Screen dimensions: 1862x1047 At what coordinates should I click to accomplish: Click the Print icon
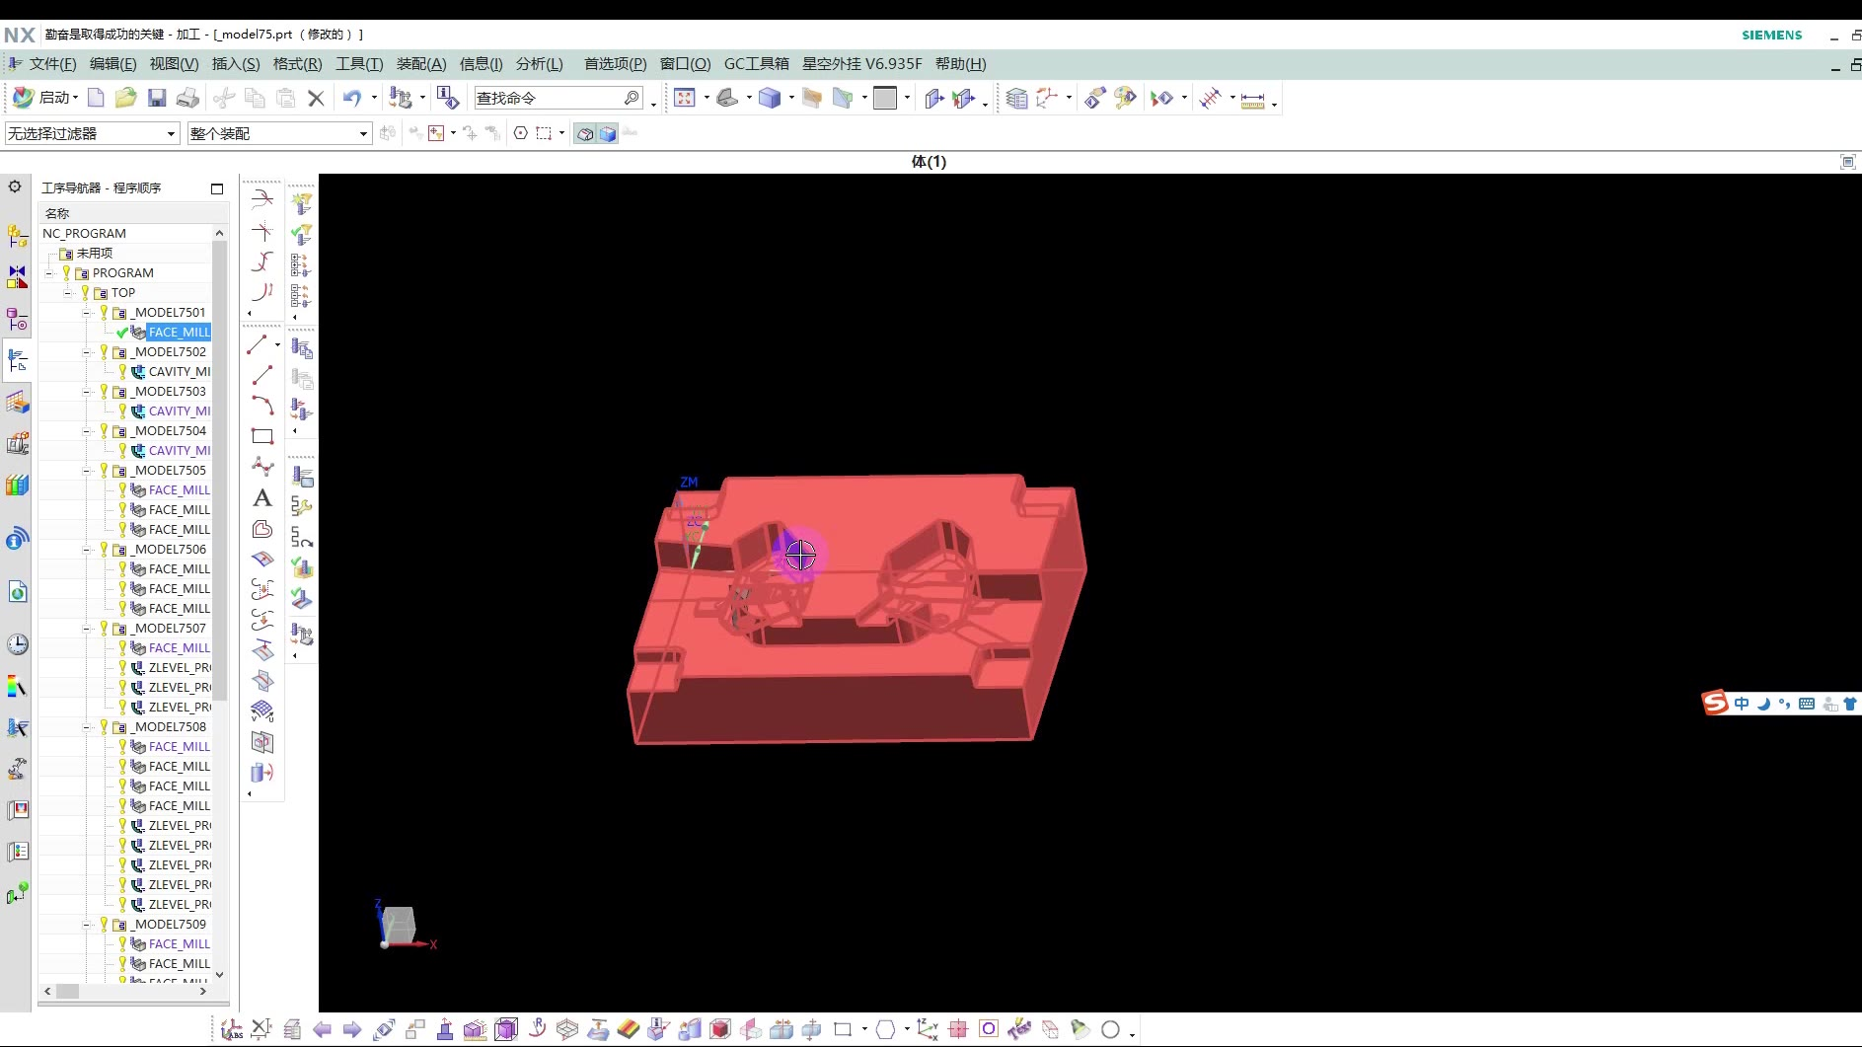[x=187, y=98]
